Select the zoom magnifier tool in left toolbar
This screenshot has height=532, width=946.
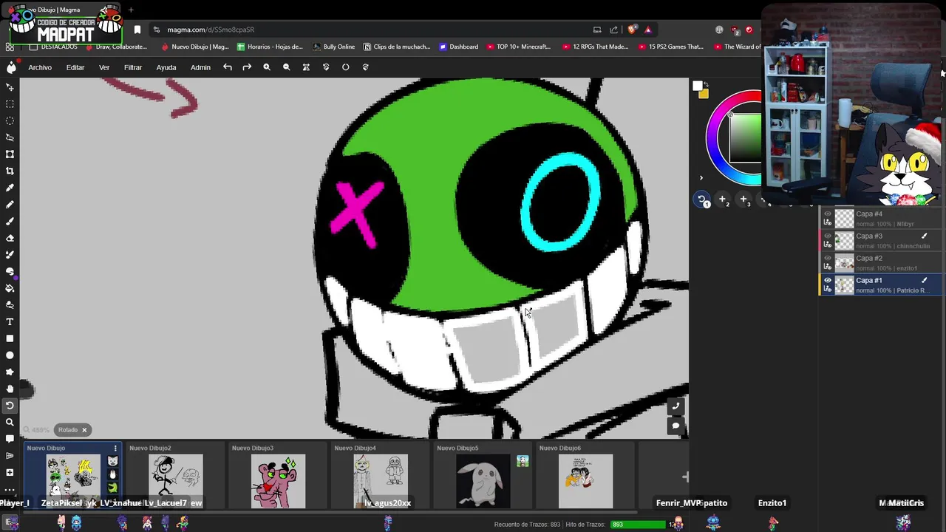click(x=10, y=423)
